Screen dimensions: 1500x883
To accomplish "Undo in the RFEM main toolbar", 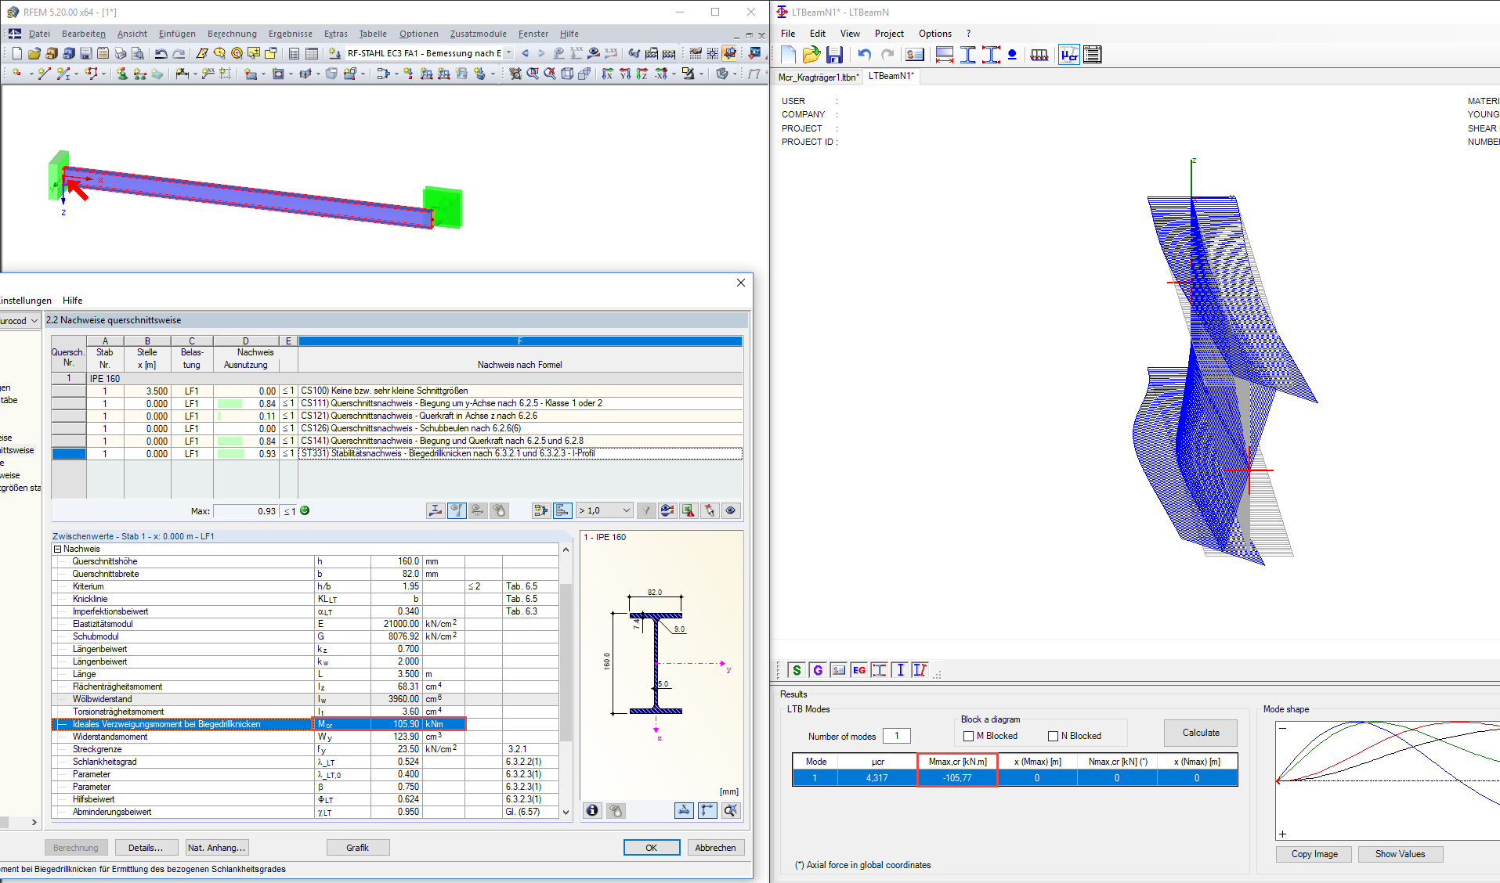I will (161, 53).
